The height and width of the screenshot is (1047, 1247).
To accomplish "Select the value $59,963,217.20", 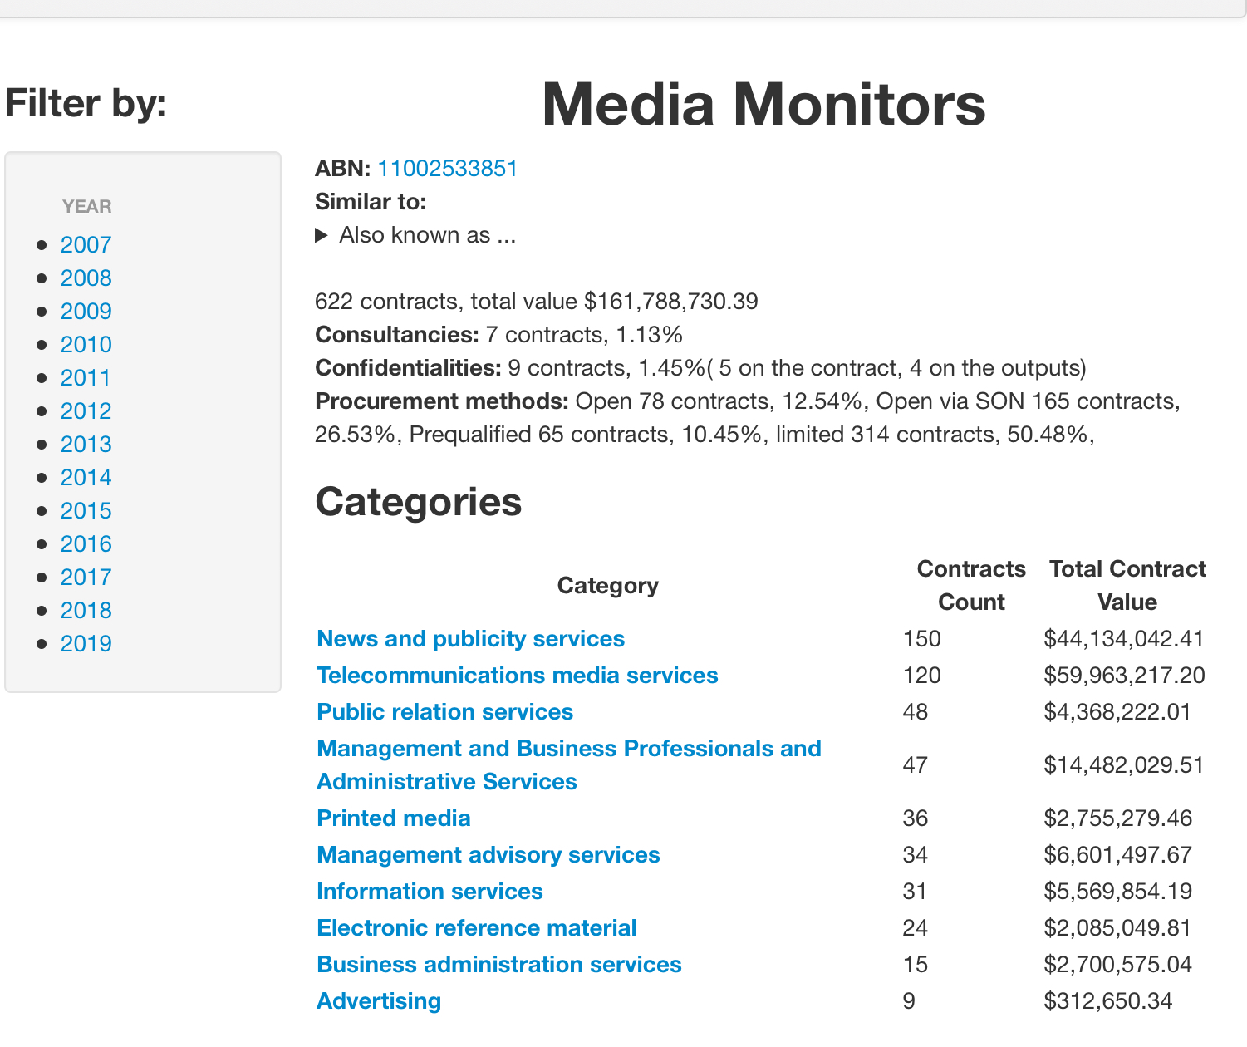I will pyautogui.click(x=1124, y=676).
